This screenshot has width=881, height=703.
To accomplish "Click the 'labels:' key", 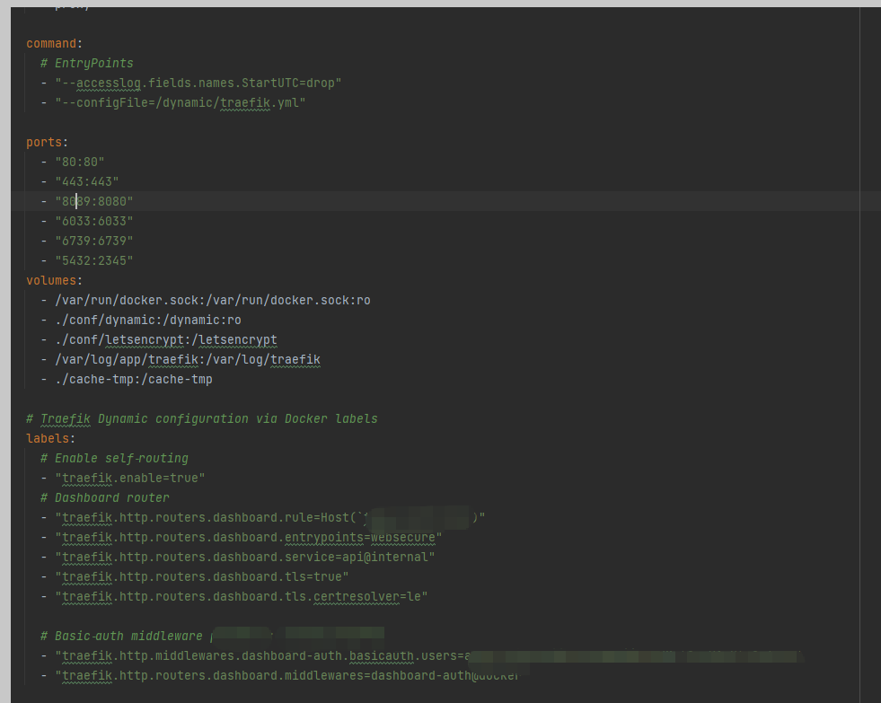I will [50, 438].
